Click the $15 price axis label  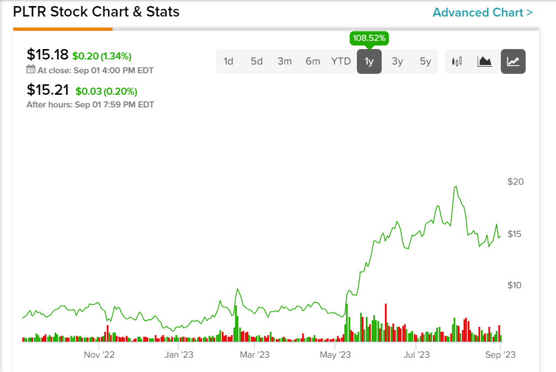point(515,234)
